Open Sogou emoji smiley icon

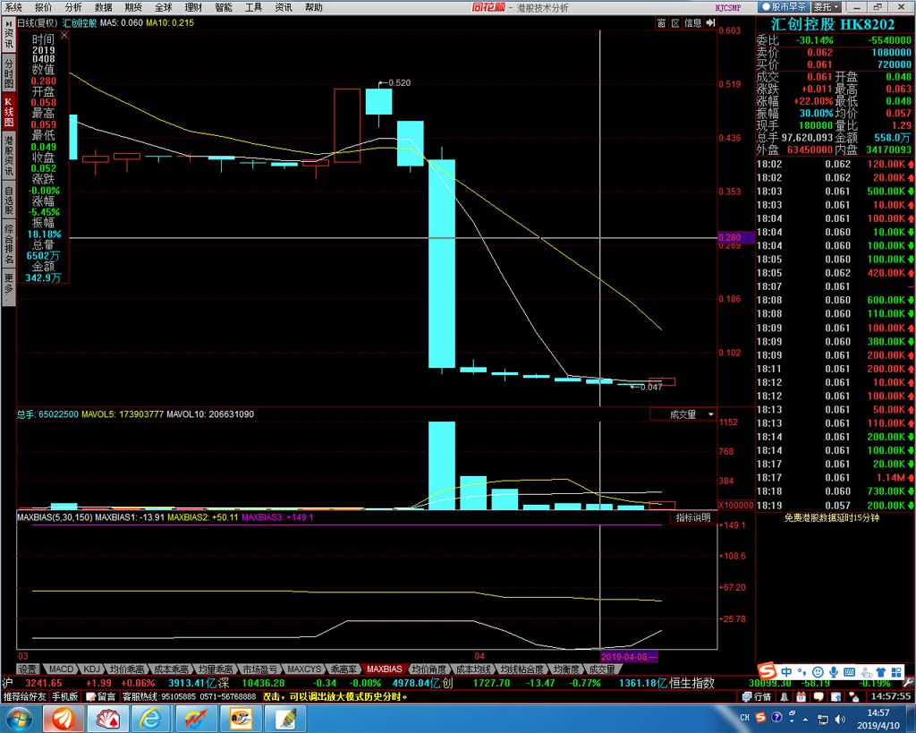tap(818, 672)
